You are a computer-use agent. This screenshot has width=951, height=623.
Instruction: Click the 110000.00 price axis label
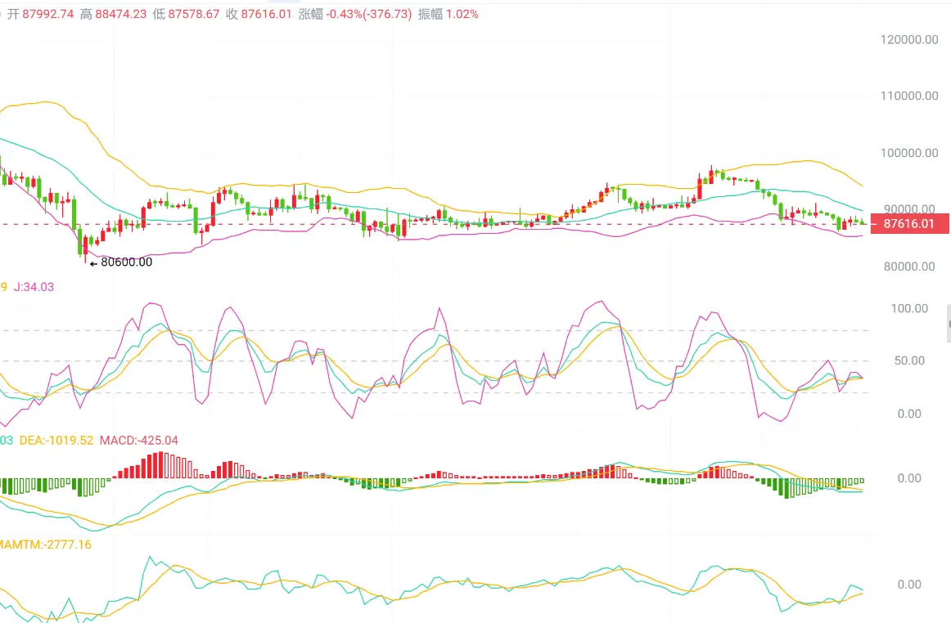(x=909, y=96)
